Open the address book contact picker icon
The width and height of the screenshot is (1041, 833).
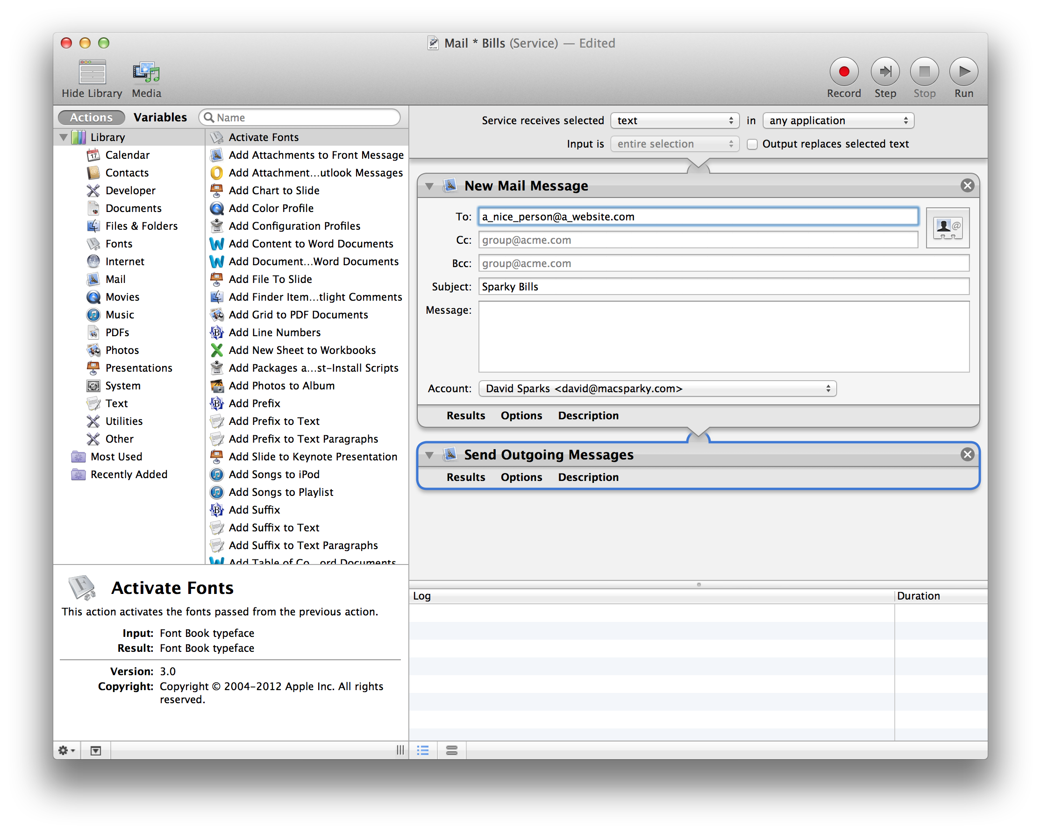[x=948, y=228]
